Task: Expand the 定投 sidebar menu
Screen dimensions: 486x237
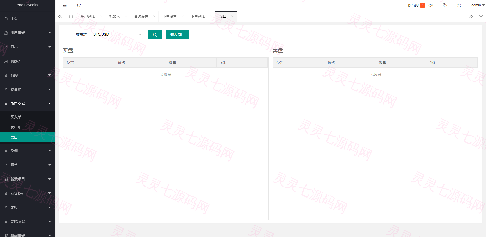Action: (x=27, y=207)
